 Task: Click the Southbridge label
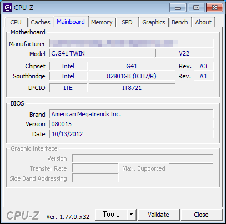point(29,76)
